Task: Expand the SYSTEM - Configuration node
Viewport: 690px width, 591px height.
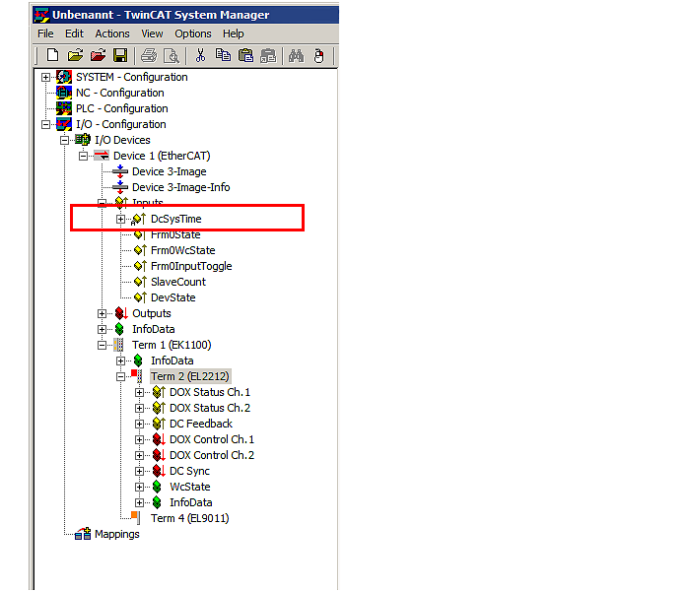Action: pos(45,78)
